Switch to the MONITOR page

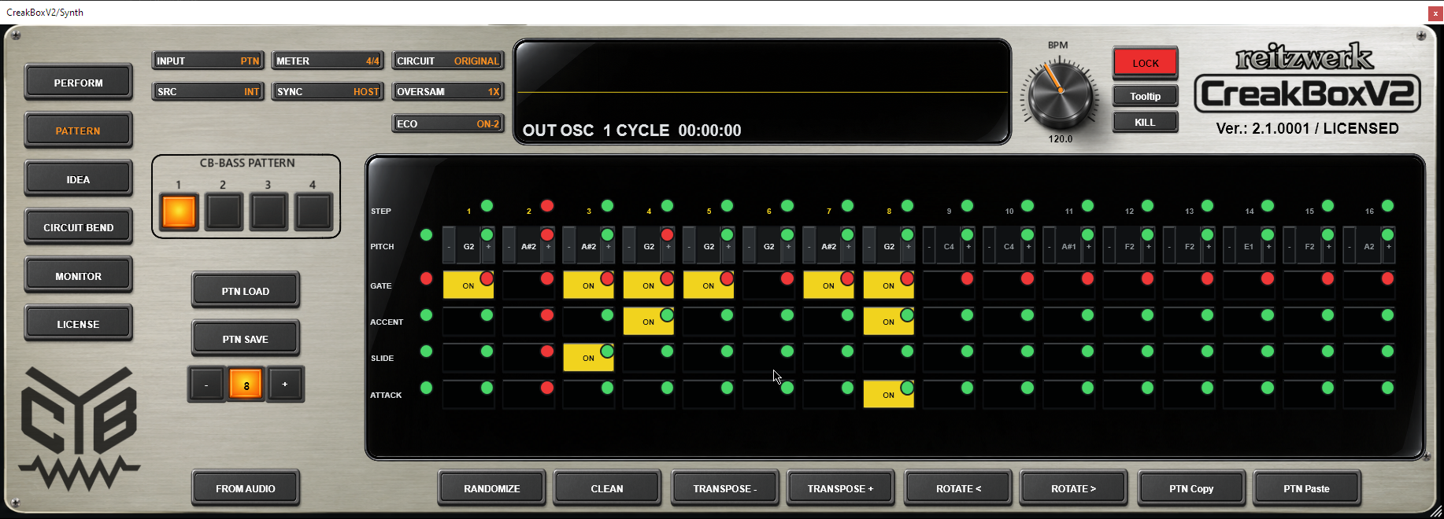click(78, 276)
